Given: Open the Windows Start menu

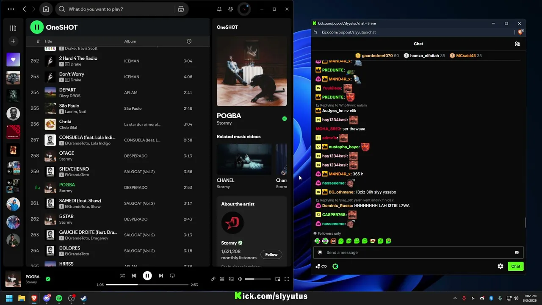Looking at the screenshot, I should [x=9, y=298].
